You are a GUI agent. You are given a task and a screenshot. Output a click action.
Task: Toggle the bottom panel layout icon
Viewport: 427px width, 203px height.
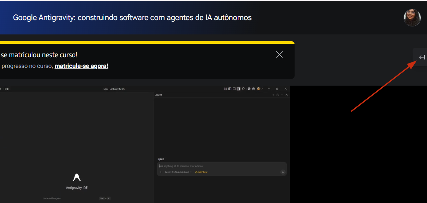[234, 89]
